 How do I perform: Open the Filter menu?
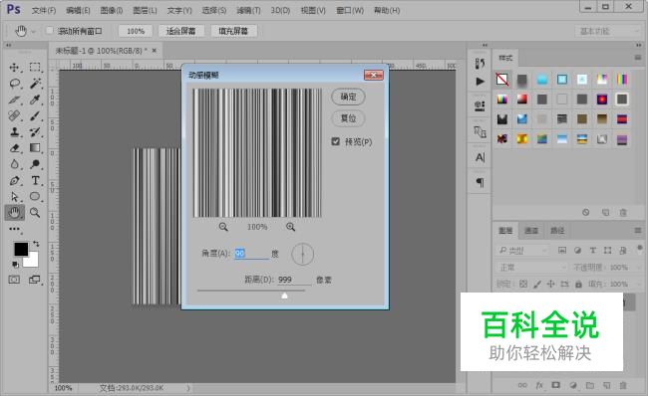coord(248,10)
